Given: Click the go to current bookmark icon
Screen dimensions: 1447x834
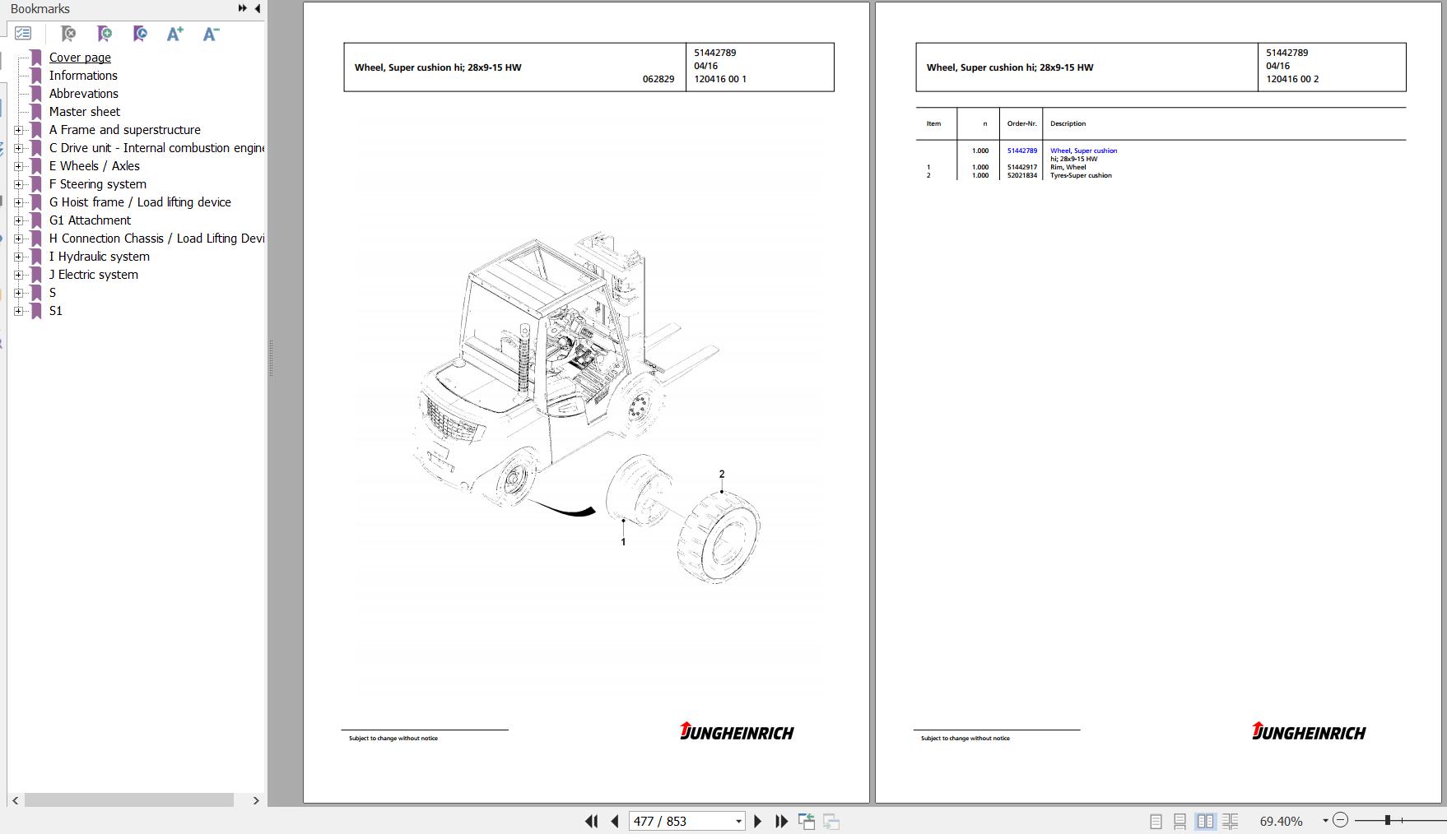Looking at the screenshot, I should (140, 34).
